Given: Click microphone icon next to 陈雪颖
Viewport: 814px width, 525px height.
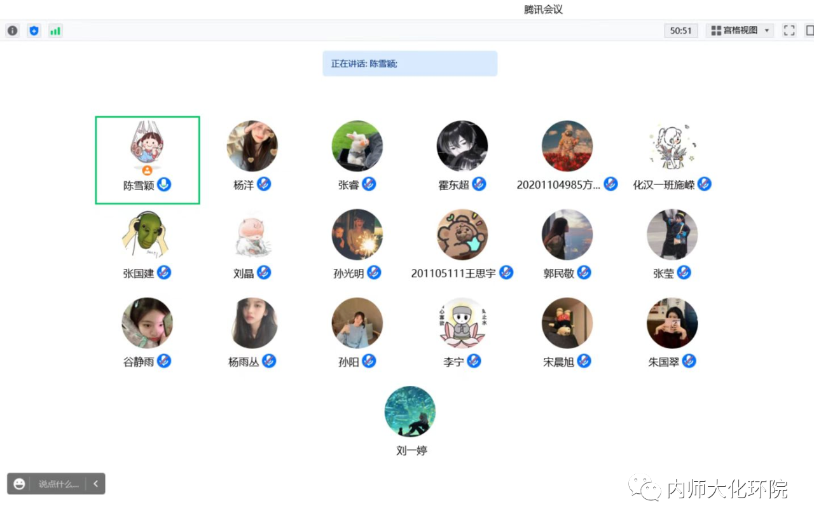Looking at the screenshot, I should (x=165, y=185).
